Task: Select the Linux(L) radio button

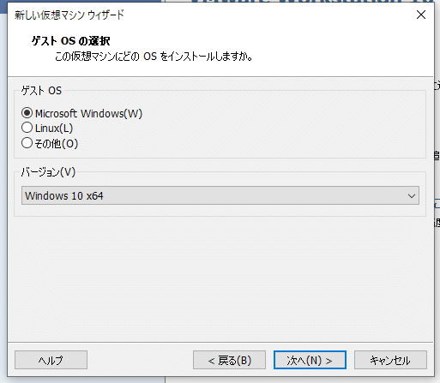Action: click(x=27, y=128)
